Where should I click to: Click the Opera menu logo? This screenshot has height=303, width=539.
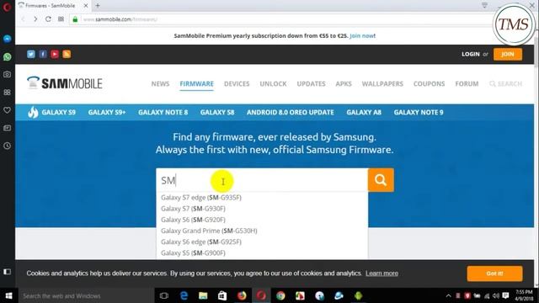click(8, 7)
